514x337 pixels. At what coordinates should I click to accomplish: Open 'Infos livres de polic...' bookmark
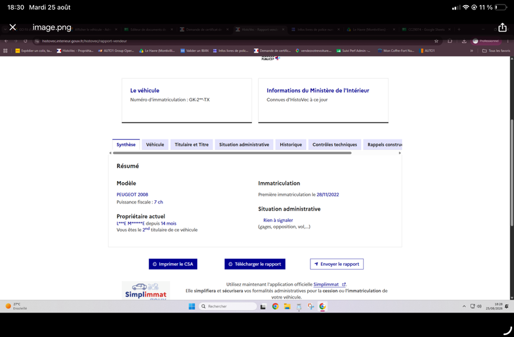(231, 51)
